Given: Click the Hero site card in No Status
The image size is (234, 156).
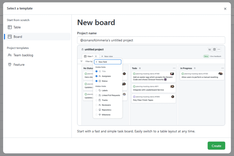Looking at the screenshot, I should pos(88,76).
